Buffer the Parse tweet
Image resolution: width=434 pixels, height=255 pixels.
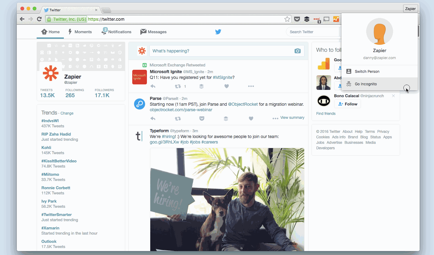click(226, 119)
